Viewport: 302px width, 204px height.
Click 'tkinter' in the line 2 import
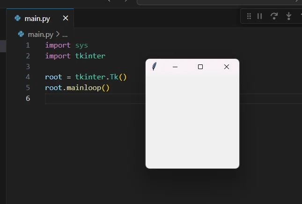90,56
